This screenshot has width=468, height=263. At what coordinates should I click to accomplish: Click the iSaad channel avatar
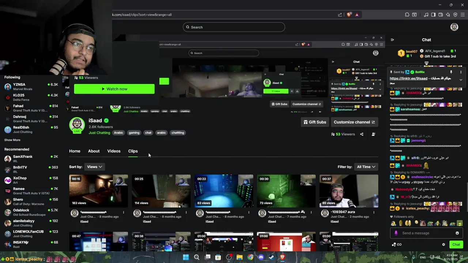[77, 125]
